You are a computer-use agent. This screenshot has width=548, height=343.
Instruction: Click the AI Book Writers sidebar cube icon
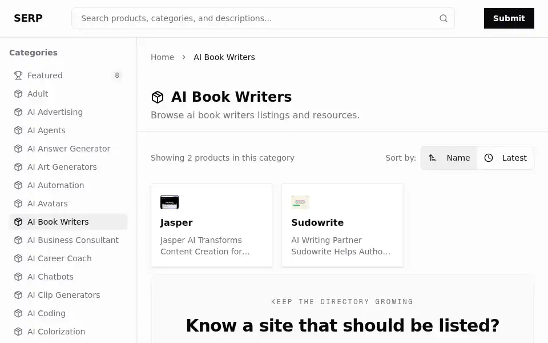tap(18, 222)
